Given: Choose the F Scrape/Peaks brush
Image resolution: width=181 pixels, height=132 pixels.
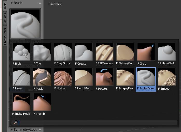Looking at the screenshot, I should coord(125,79).
